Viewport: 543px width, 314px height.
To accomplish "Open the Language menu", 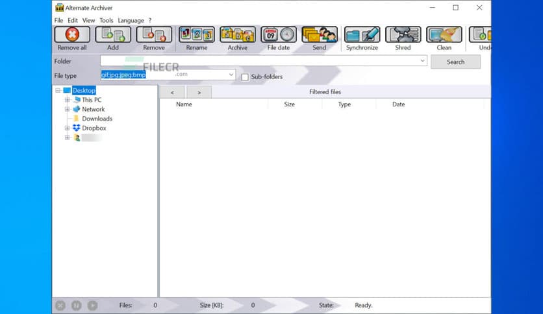I will 131,20.
